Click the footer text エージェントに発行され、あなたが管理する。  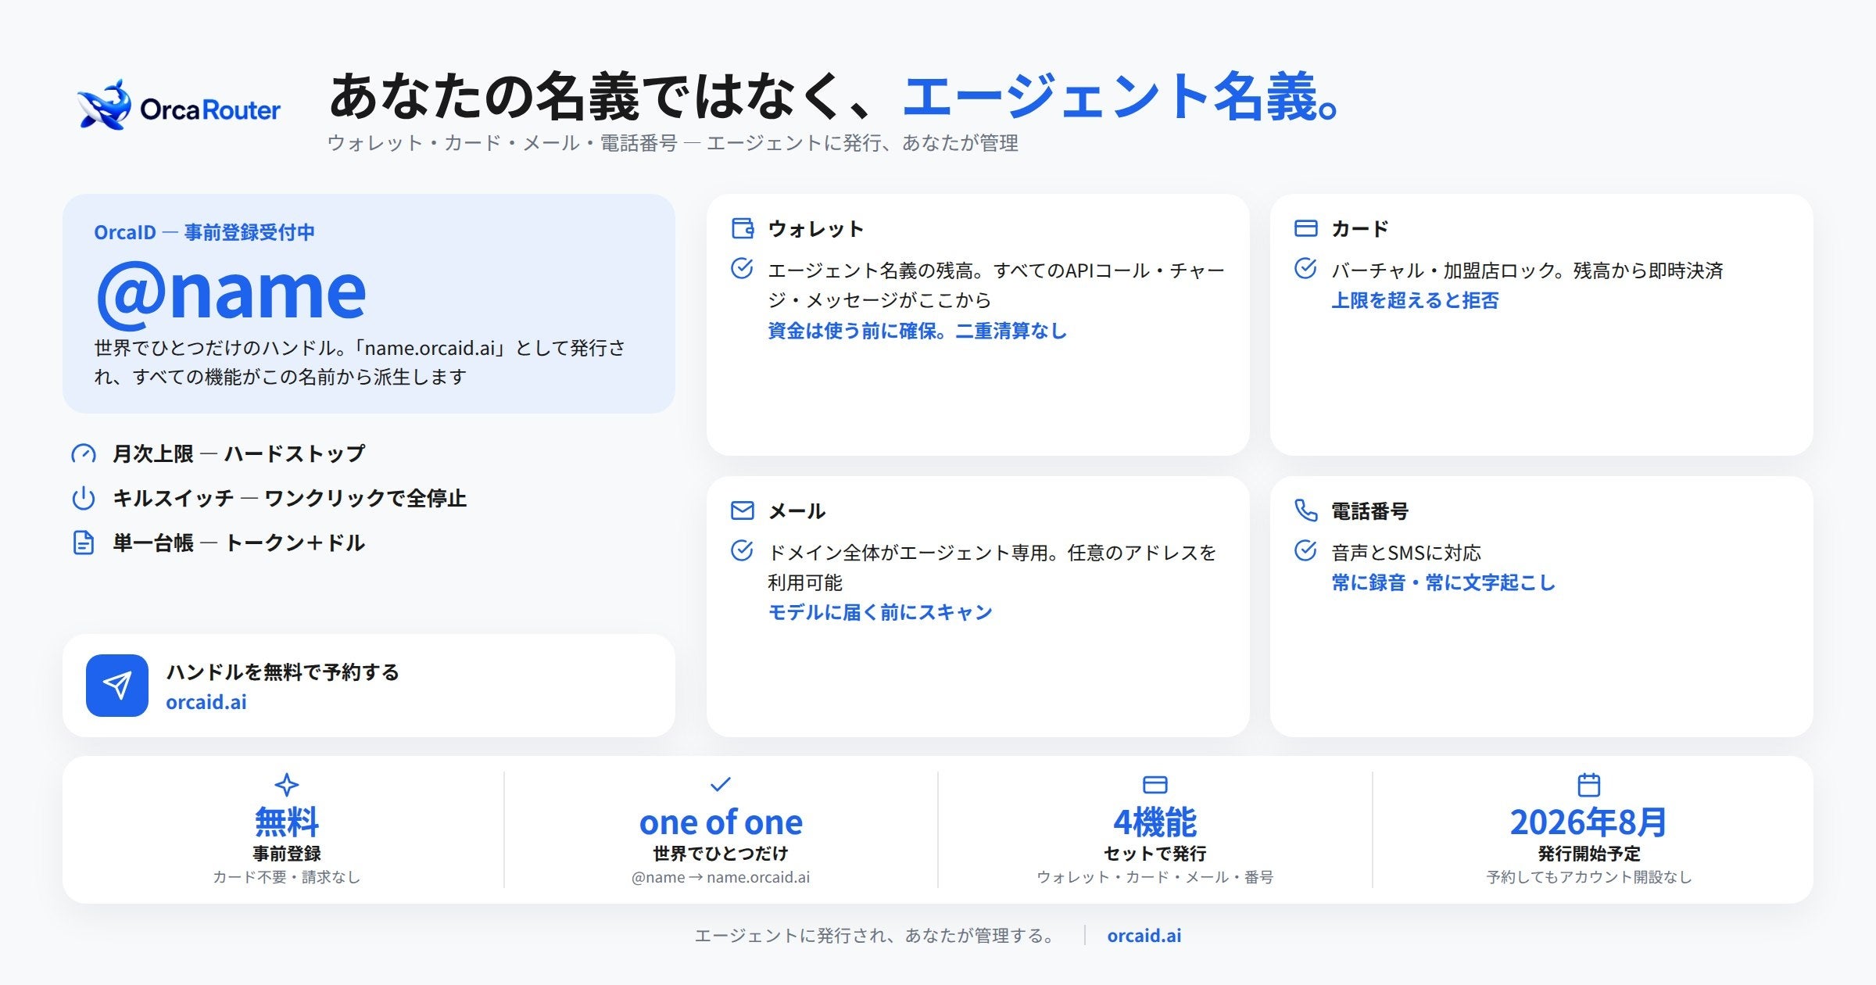click(x=876, y=936)
